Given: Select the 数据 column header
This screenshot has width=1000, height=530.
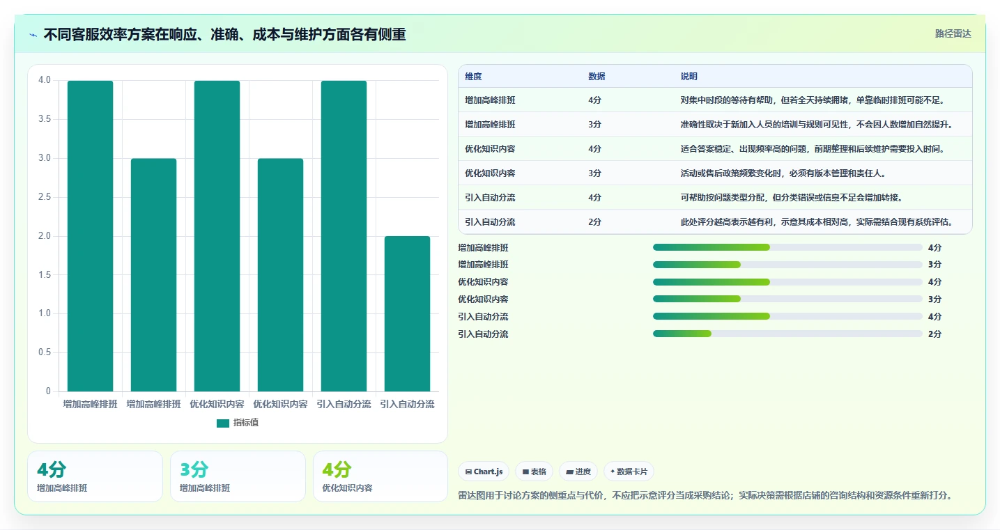Looking at the screenshot, I should 597,77.
